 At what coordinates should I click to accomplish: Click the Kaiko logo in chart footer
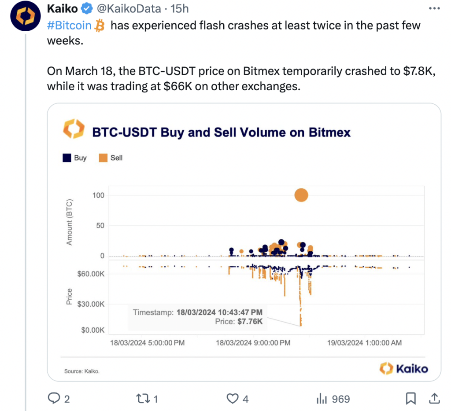tap(404, 368)
